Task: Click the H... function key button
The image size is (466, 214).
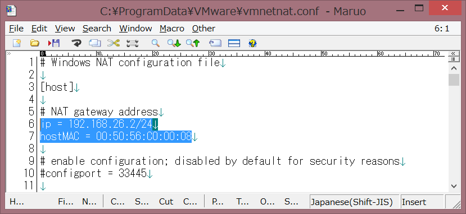Action: [17, 202]
